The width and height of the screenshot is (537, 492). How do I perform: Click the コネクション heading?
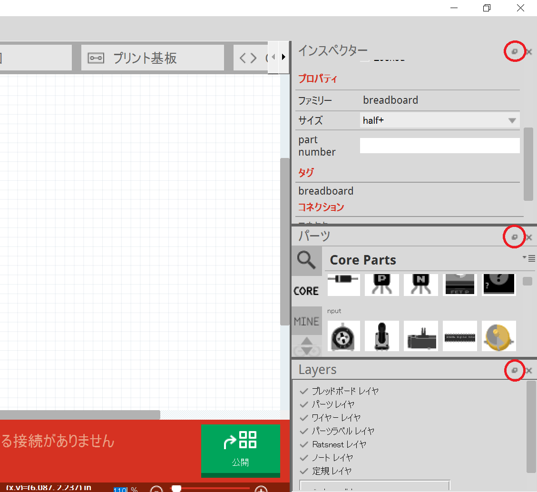pos(321,207)
